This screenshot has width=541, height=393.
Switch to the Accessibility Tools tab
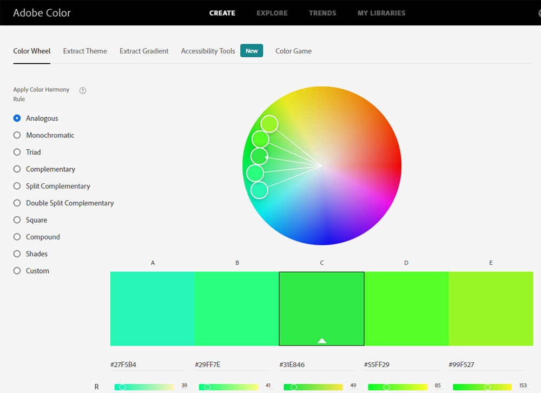(208, 51)
